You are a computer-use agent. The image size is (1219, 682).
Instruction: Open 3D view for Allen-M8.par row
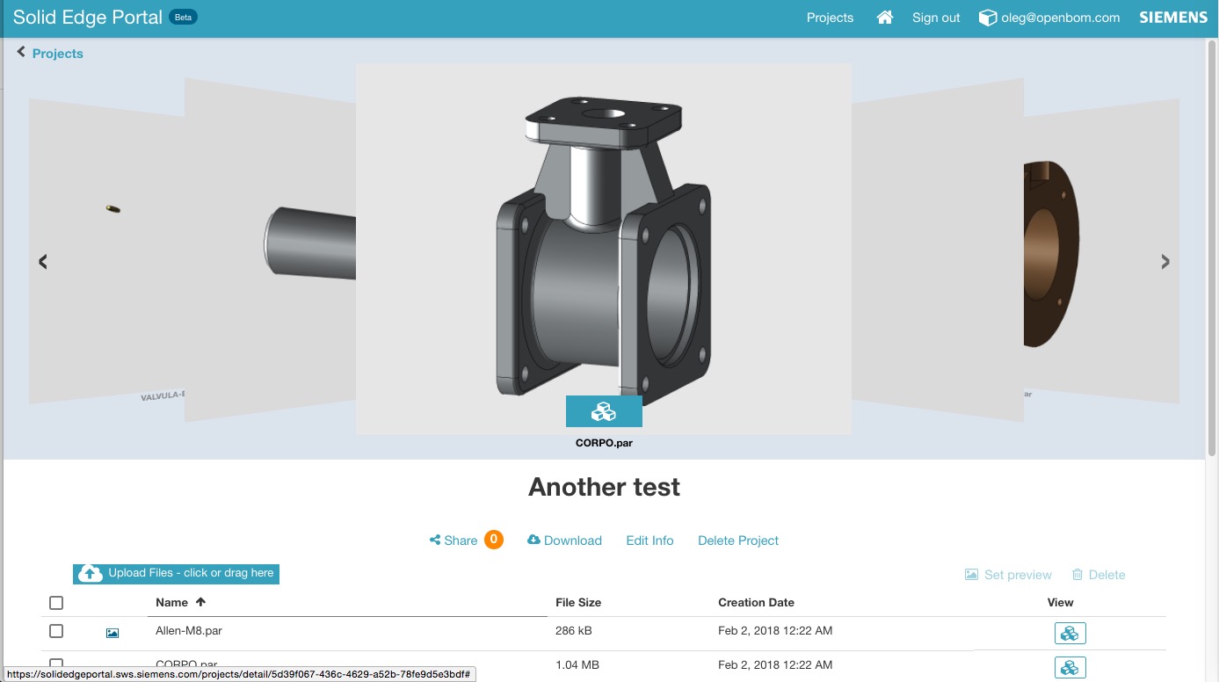pos(1070,633)
